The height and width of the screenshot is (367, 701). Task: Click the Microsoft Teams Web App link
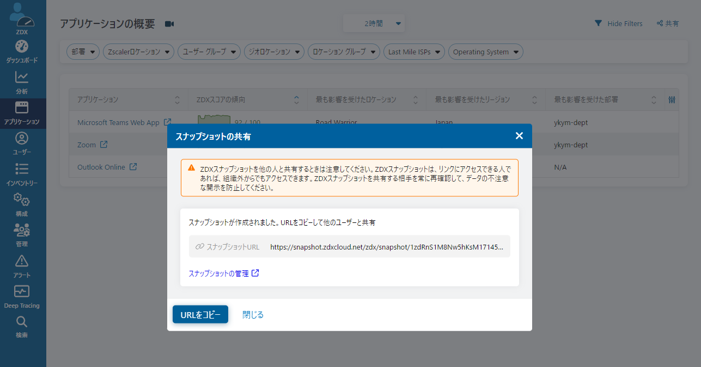118,122
